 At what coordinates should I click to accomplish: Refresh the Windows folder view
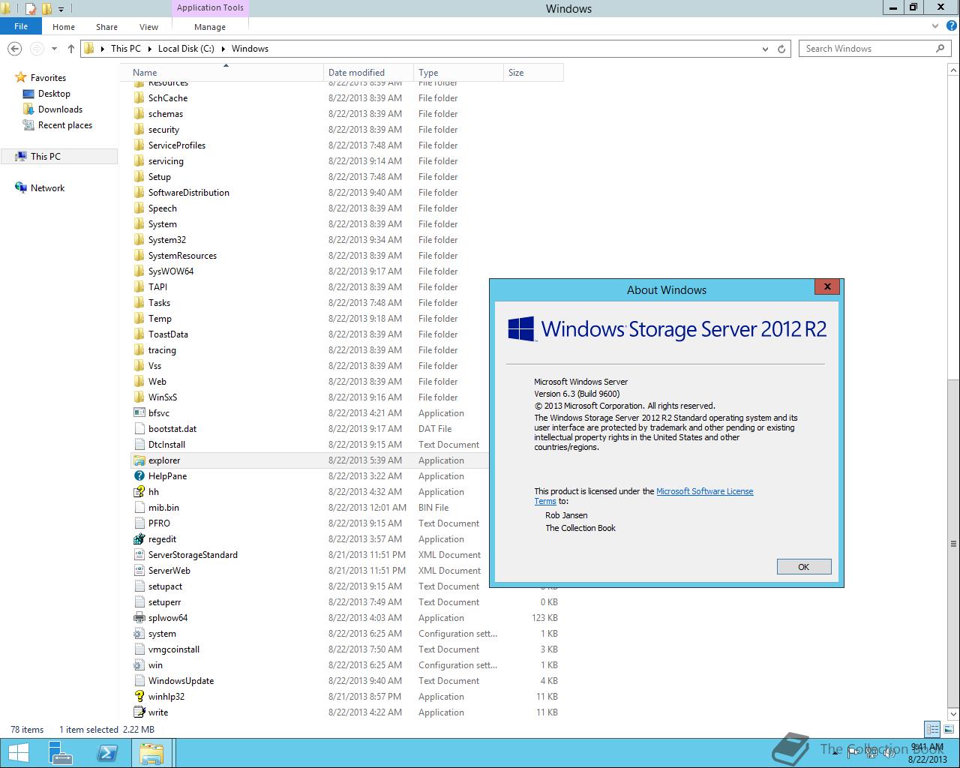781,49
